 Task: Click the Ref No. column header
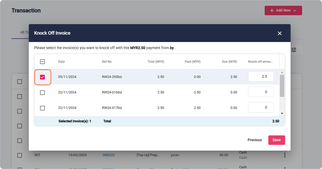[x=107, y=62]
